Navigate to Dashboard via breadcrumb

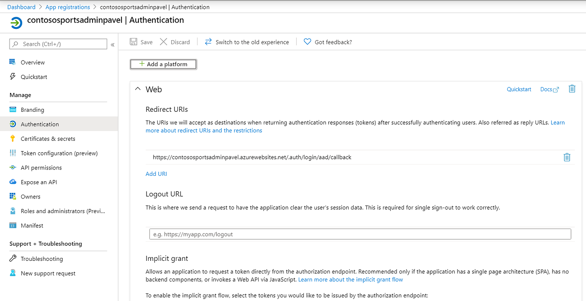pos(21,7)
